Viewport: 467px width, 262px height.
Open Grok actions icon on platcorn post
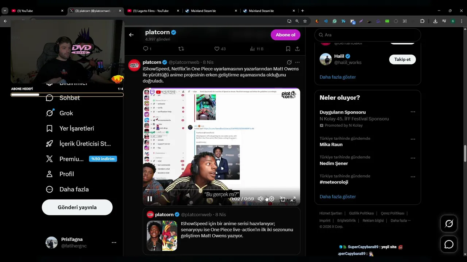tap(289, 62)
